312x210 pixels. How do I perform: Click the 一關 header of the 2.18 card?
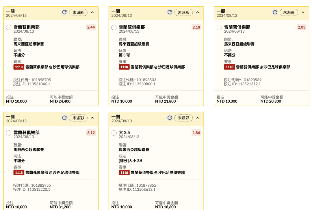tap(116, 11)
